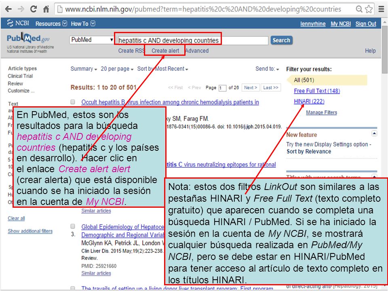Open Similar articles below PMID 25921660
This screenshot has height=291, width=388.
coord(96,273)
